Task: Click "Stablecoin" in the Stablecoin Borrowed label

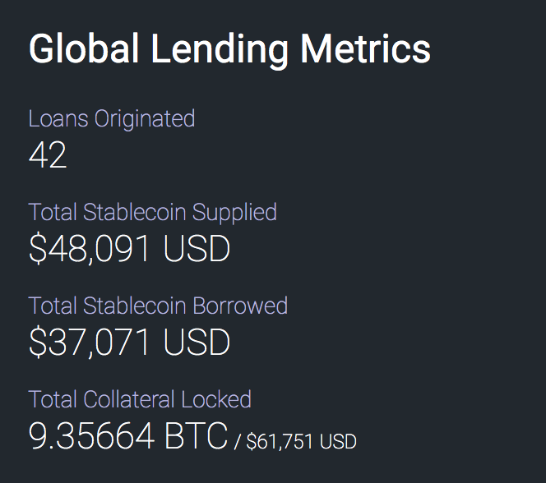Action: [135, 306]
